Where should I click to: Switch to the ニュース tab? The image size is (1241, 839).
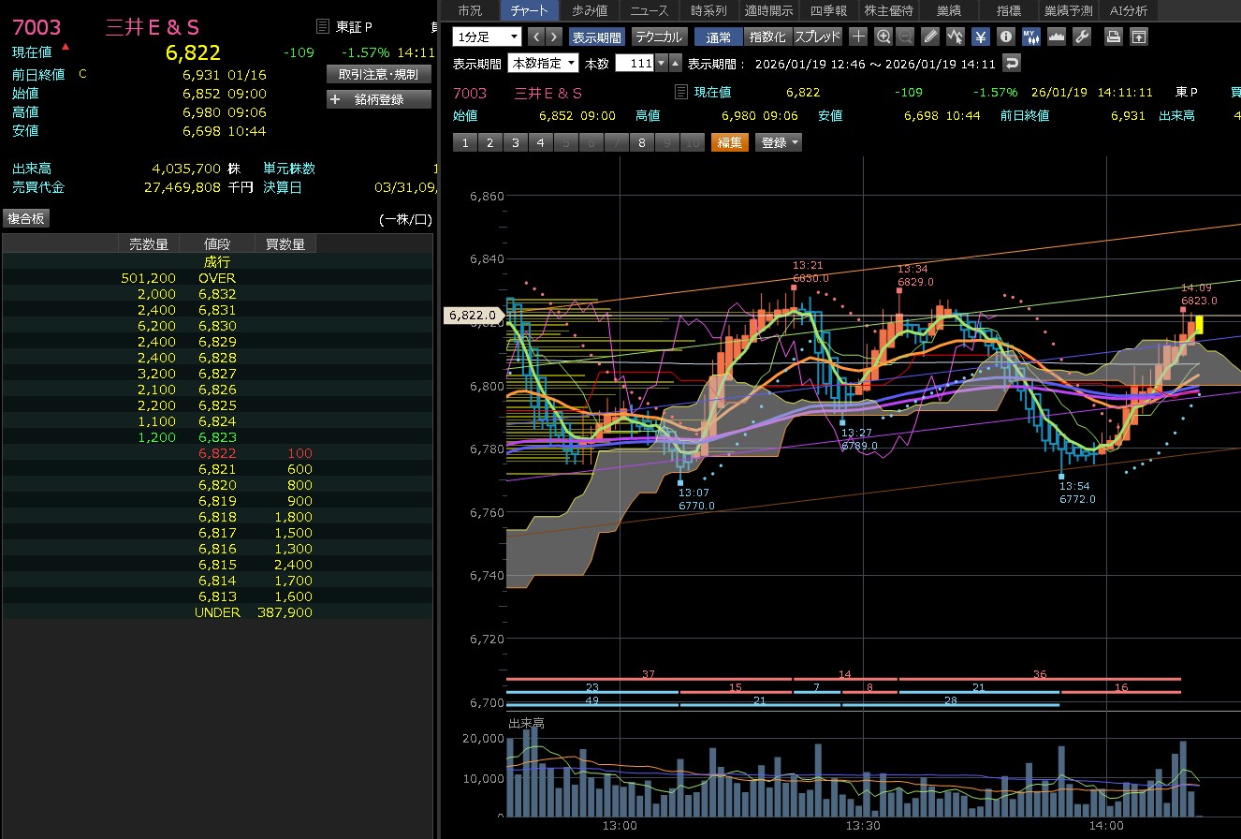pyautogui.click(x=650, y=10)
